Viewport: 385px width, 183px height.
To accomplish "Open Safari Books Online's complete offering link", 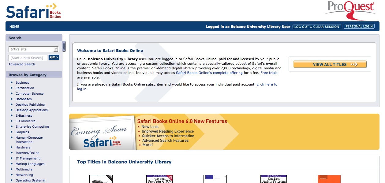I will point(209,73).
